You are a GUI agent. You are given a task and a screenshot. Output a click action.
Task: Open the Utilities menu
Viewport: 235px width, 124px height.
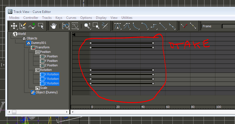[127, 18]
